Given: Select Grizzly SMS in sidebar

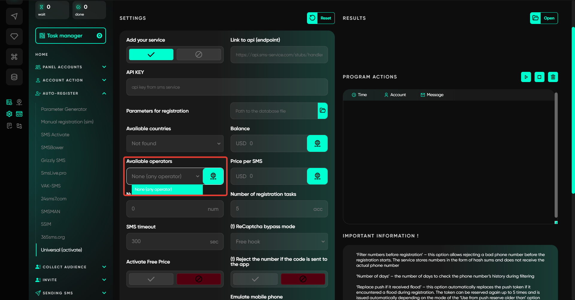Looking at the screenshot, I should (x=53, y=160).
